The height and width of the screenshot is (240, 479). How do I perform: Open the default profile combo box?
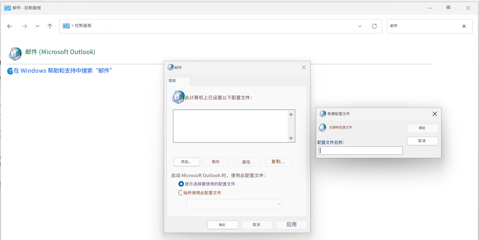coord(235,204)
